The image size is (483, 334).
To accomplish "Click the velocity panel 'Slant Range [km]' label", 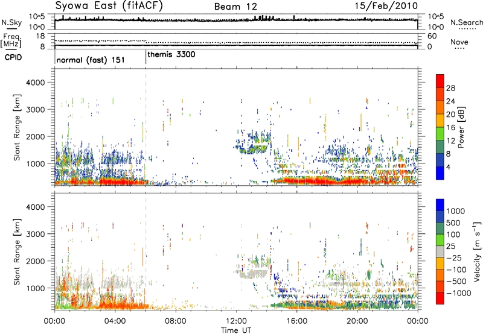I will tap(17, 252).
